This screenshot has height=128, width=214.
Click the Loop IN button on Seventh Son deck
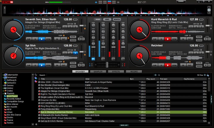(x=57, y=39)
